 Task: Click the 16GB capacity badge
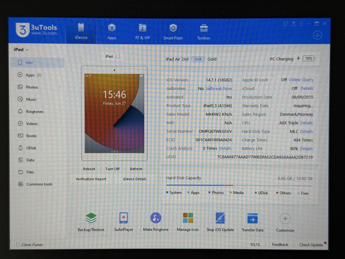[x=198, y=59]
